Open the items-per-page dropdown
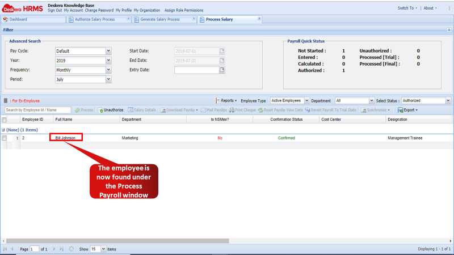 click(x=103, y=249)
